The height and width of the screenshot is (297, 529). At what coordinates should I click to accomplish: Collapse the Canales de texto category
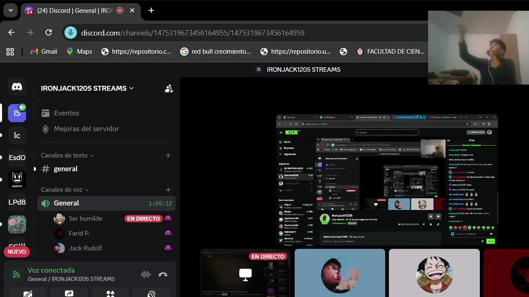67,156
